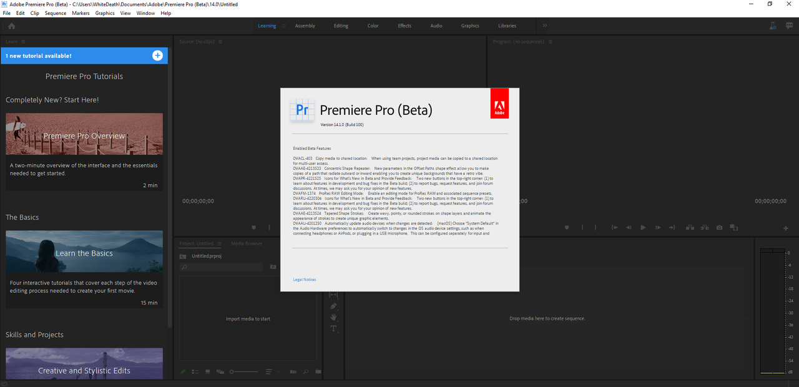Toggle the project writable green pencil icon
Viewport: 799px width, 387px height.
click(183, 371)
